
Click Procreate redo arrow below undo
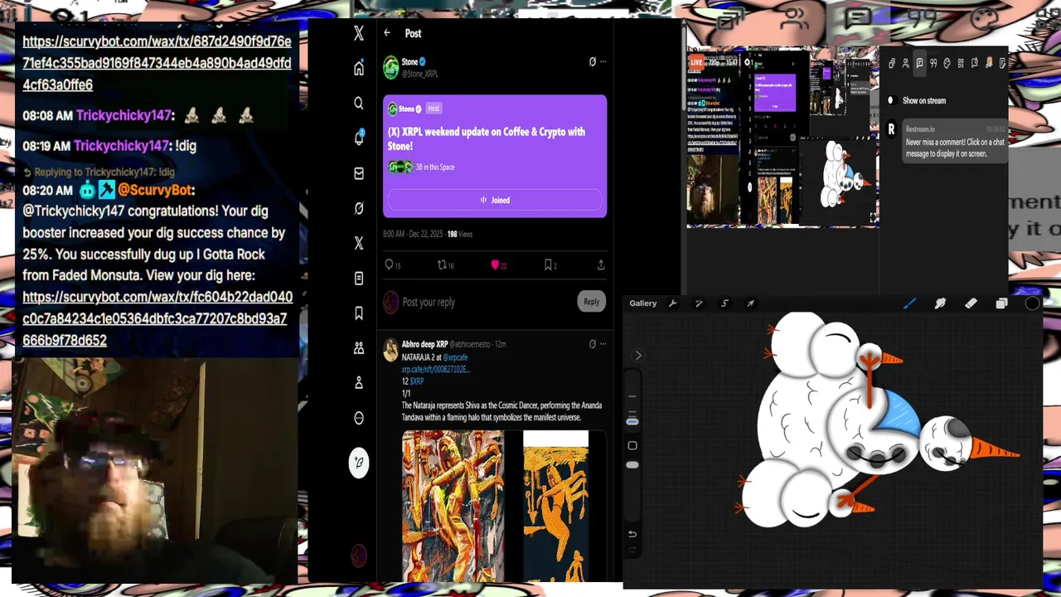632,549
